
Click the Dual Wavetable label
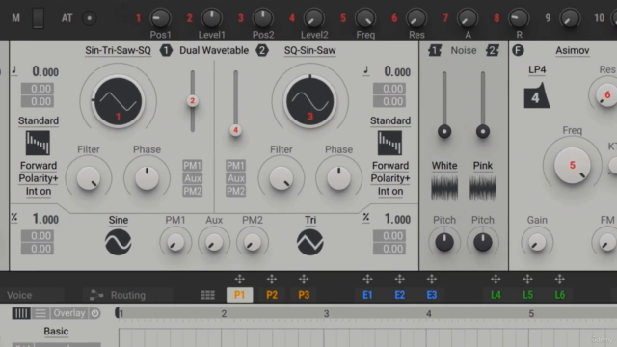click(x=214, y=50)
